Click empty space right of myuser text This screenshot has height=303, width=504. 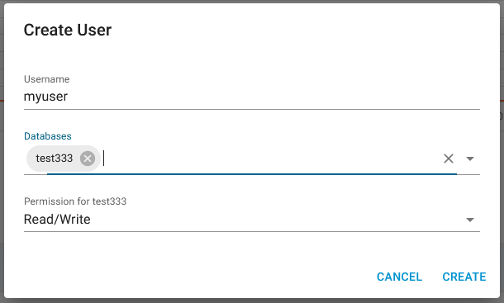(273, 97)
